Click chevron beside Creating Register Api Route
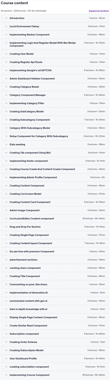This screenshot has width=110, height=380. pos(6,62)
